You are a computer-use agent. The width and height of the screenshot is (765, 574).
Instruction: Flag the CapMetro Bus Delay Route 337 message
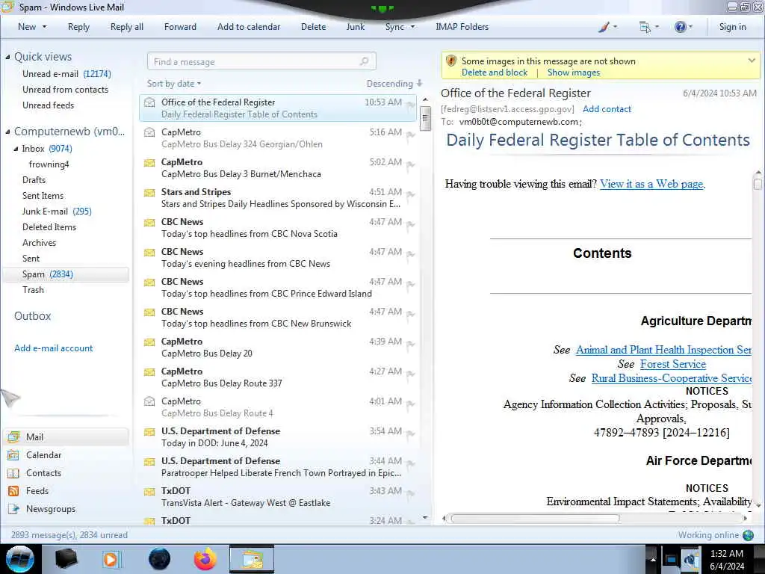pos(411,374)
